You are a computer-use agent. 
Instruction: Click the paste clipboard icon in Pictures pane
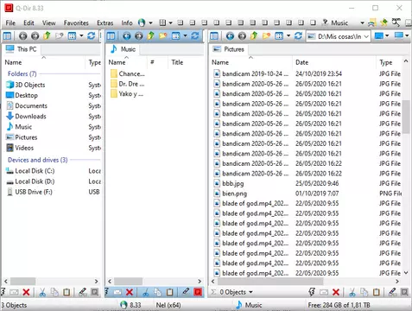pos(377,292)
